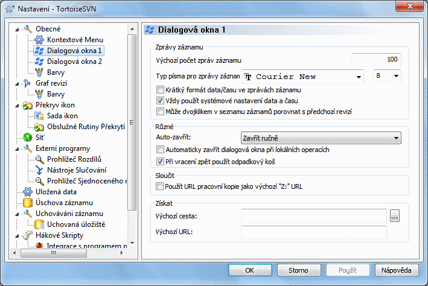Open Síť settings page
Viewport: 428px width, 286px height.
40,138
